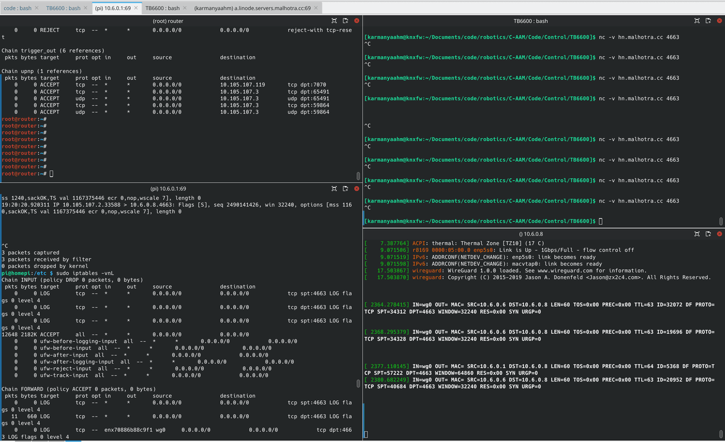The height and width of the screenshot is (442, 725).
Task: Switch to the code : bash tab
Action: pyautogui.click(x=17, y=8)
